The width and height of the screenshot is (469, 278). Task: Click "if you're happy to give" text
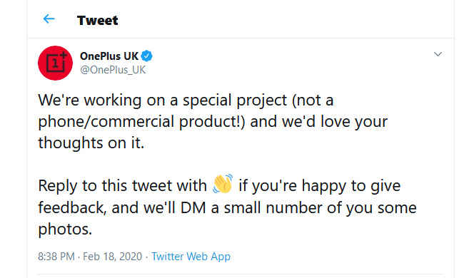coord(319,186)
